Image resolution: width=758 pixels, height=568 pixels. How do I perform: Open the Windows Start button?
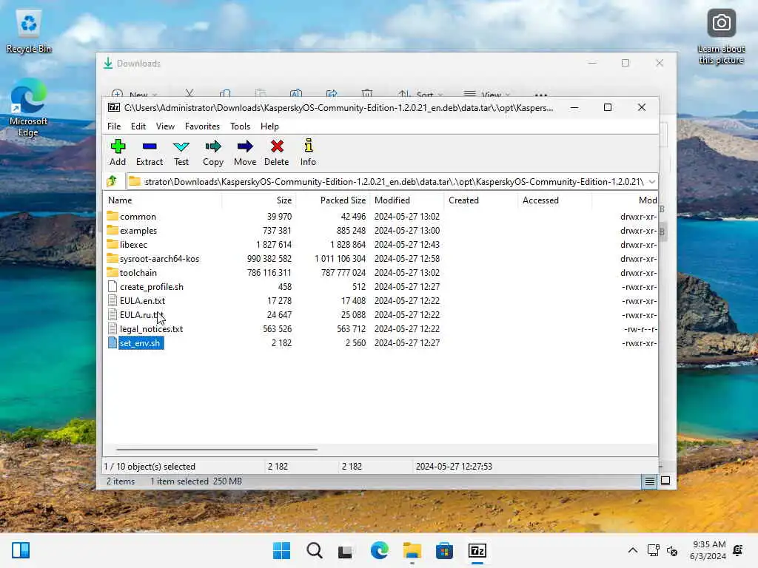coord(281,550)
